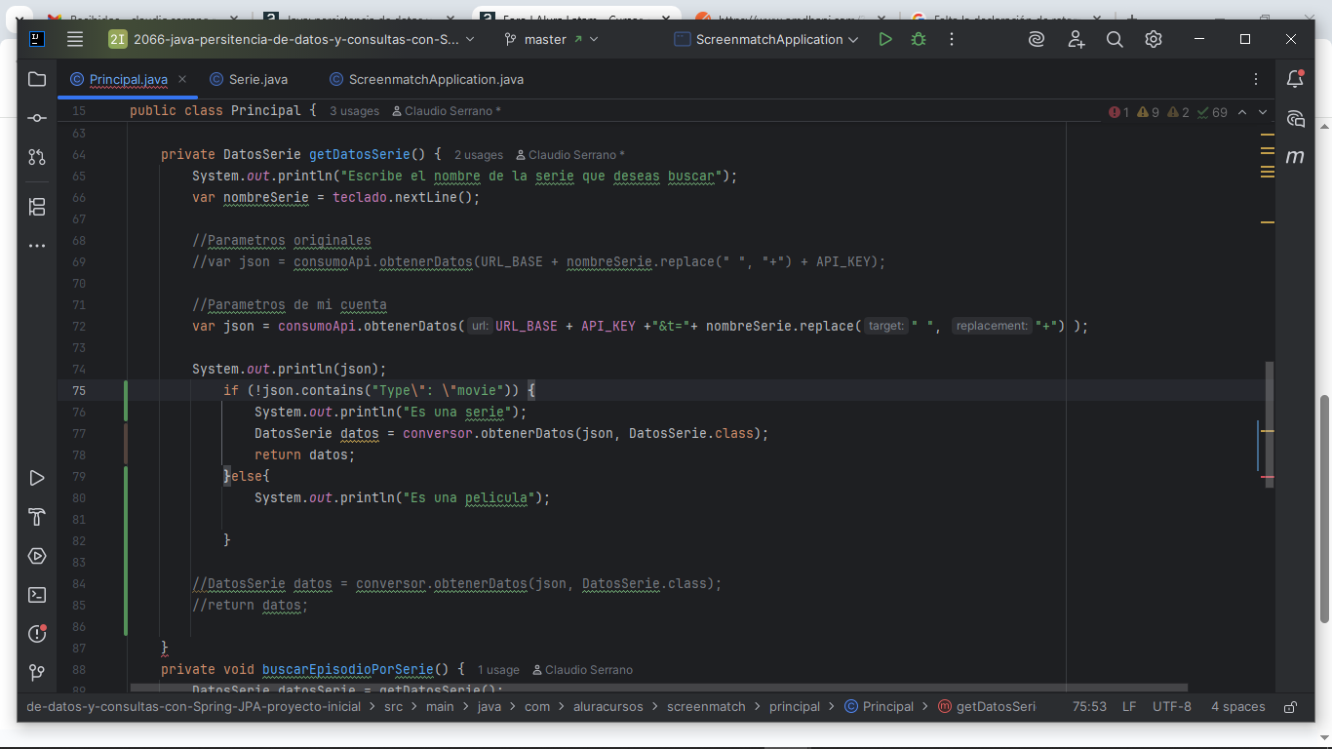Viewport: 1332px width, 749px height.
Task: Open the AI Assistant swirl icon in toolbar
Action: [x=1037, y=39]
